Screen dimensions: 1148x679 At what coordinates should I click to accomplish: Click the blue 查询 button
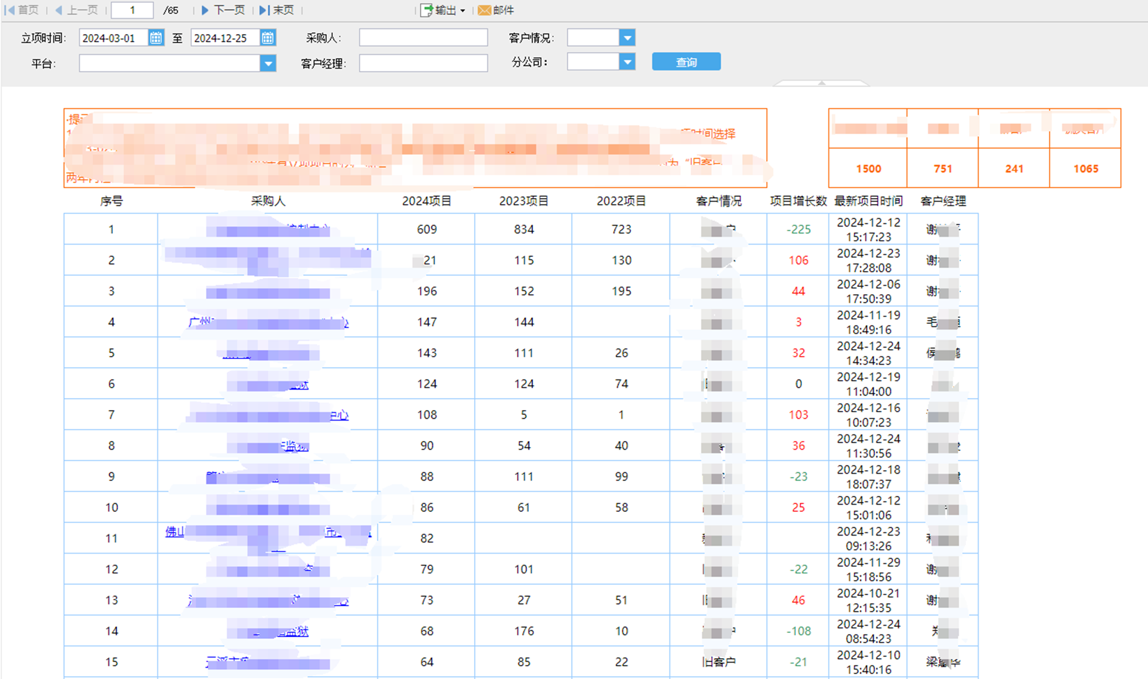(686, 62)
